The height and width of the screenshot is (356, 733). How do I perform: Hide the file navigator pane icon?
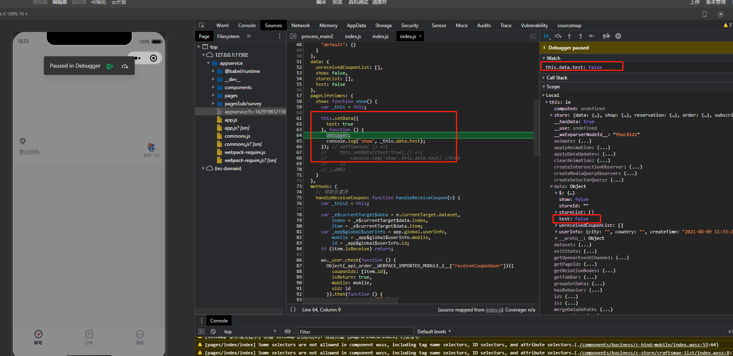click(293, 36)
